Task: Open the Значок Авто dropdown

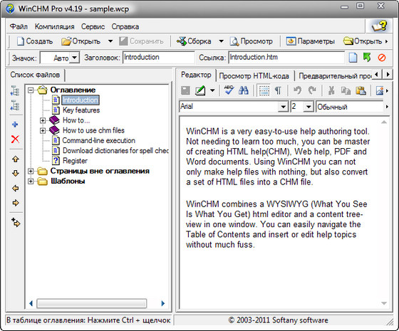Action: pos(74,58)
